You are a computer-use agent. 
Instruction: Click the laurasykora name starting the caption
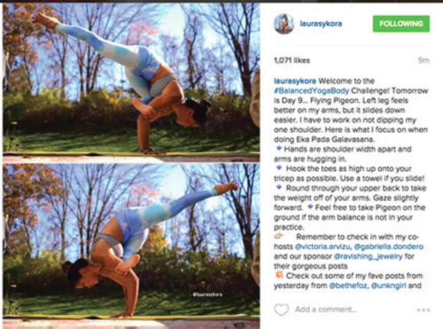point(295,81)
